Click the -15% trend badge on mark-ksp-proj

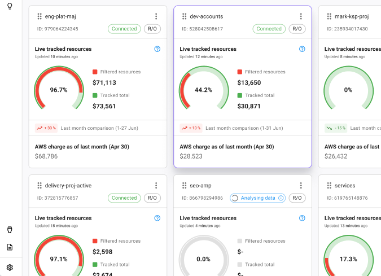click(x=336, y=128)
